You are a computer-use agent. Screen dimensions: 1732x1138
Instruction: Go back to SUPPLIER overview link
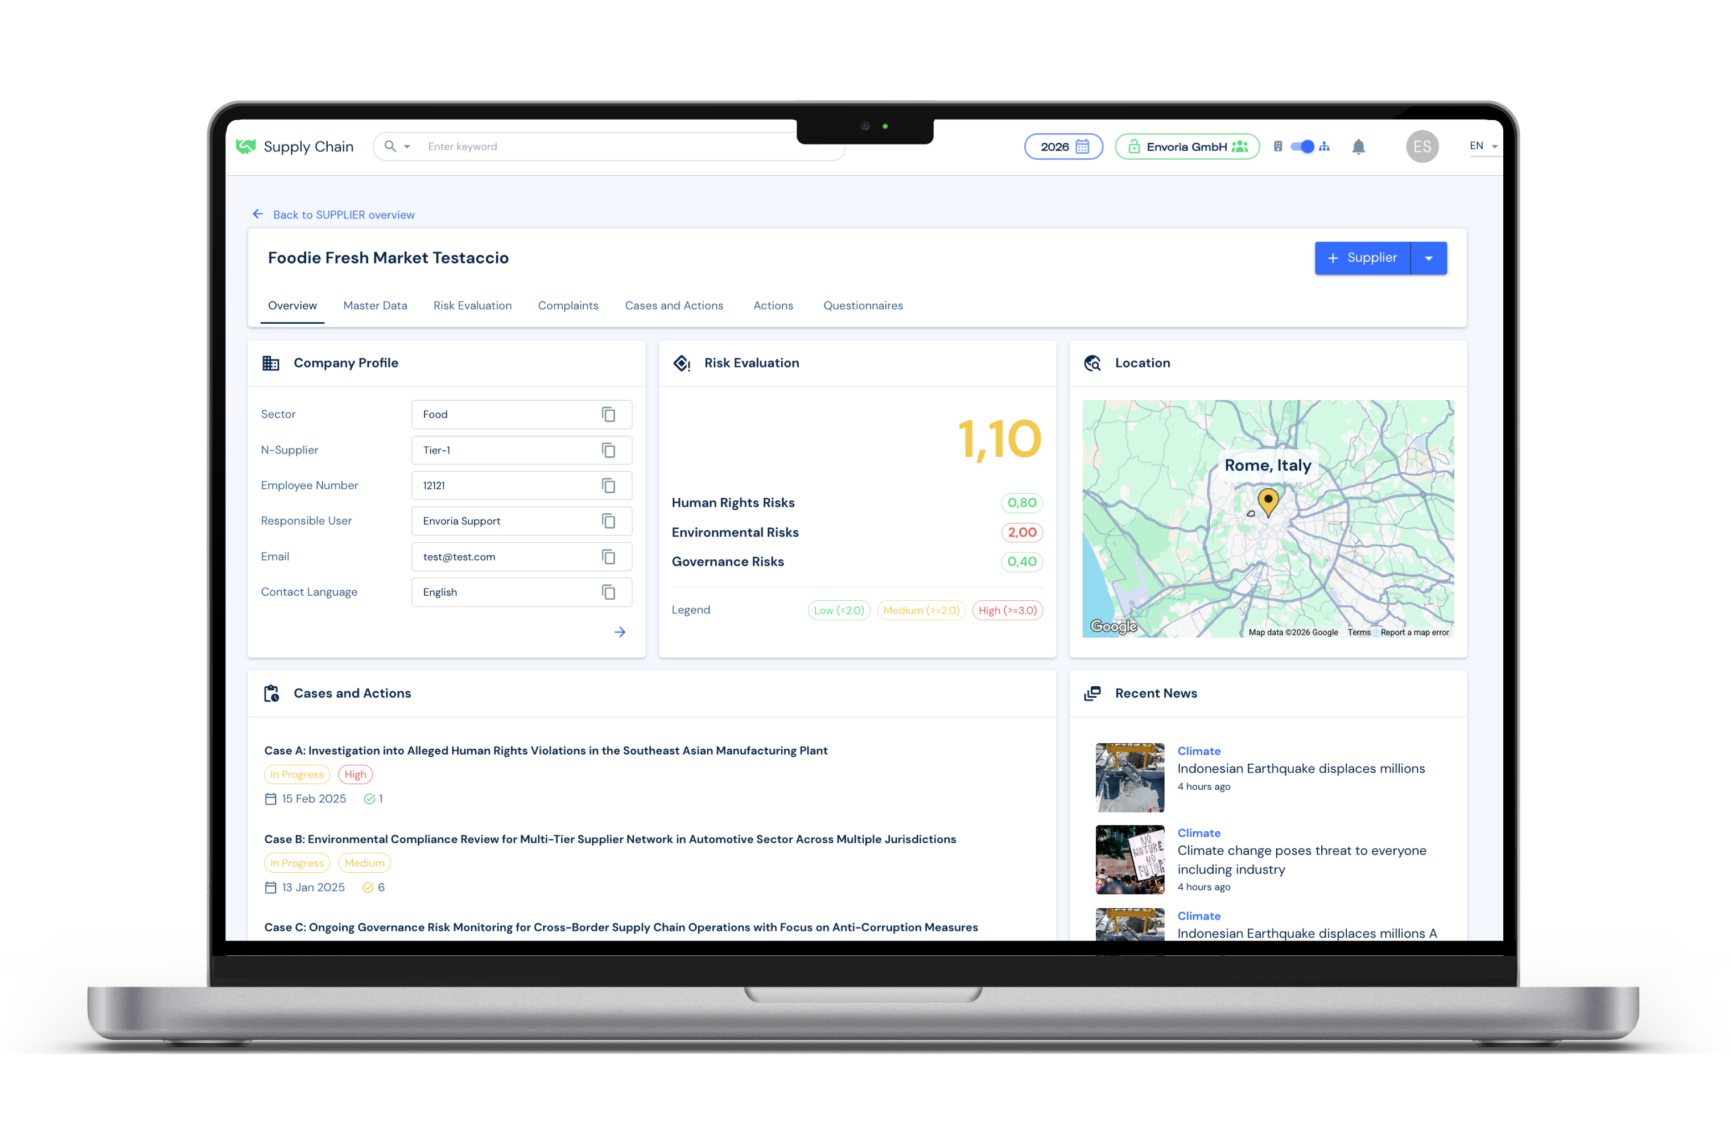coord(344,215)
